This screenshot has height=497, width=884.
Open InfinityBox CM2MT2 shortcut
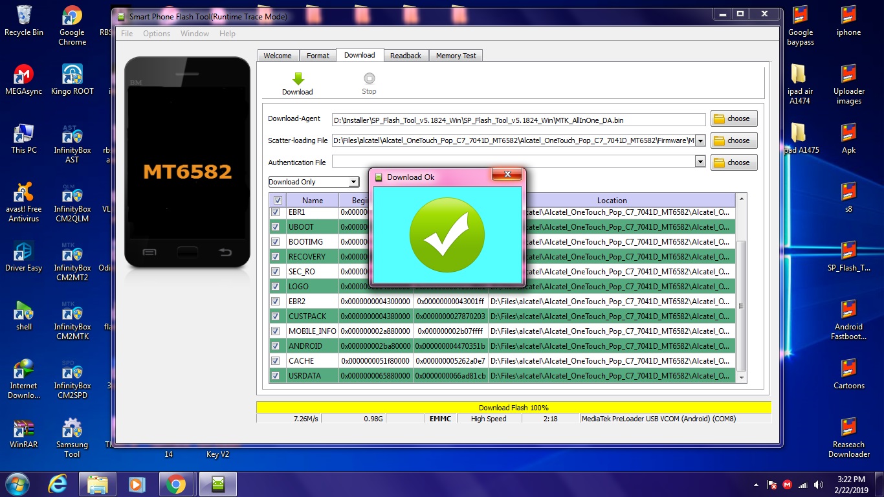pos(72,261)
